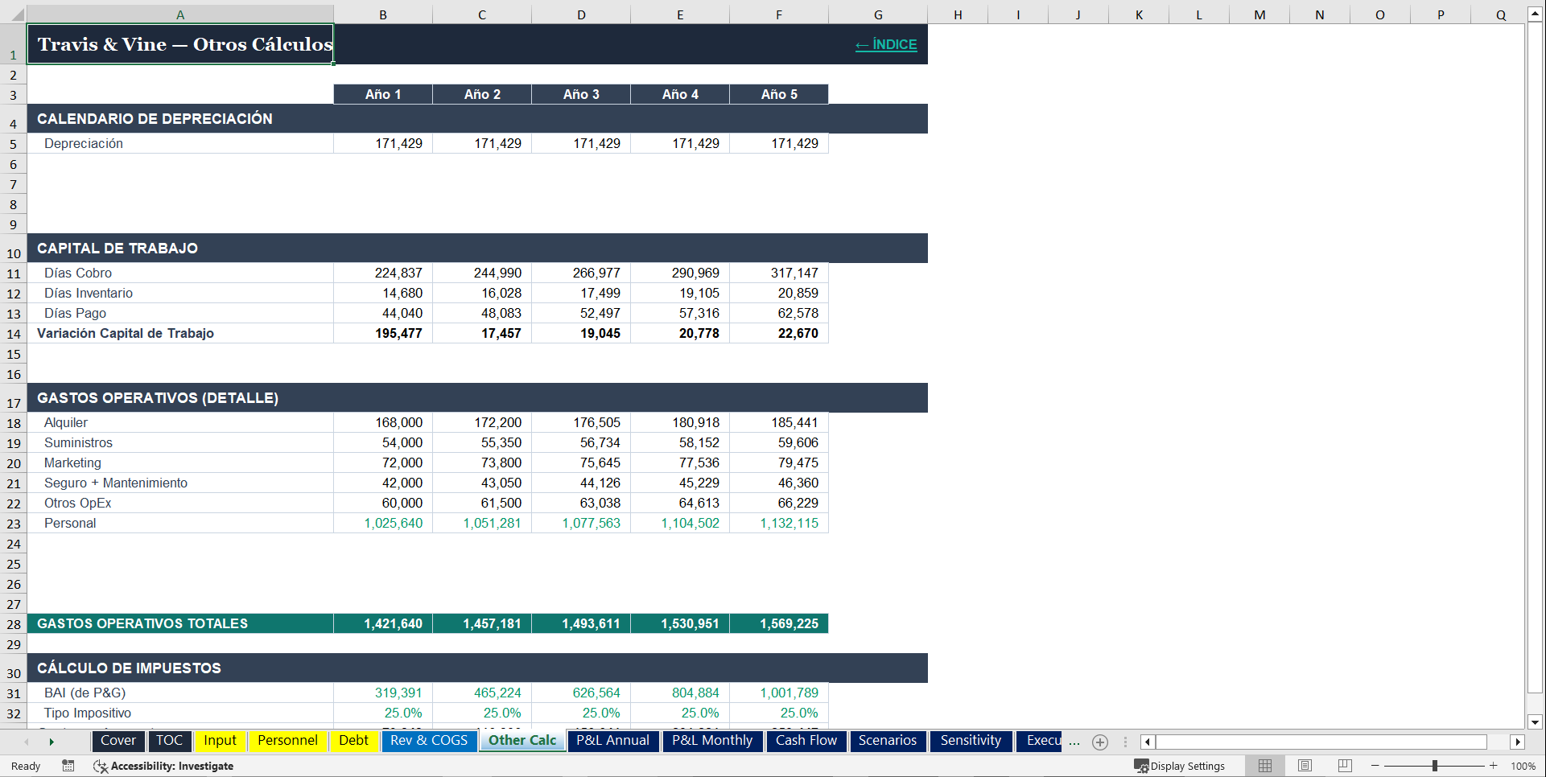The height and width of the screenshot is (777, 1546).
Task: Click the vertical scrollbar down arrow
Action: click(1535, 721)
